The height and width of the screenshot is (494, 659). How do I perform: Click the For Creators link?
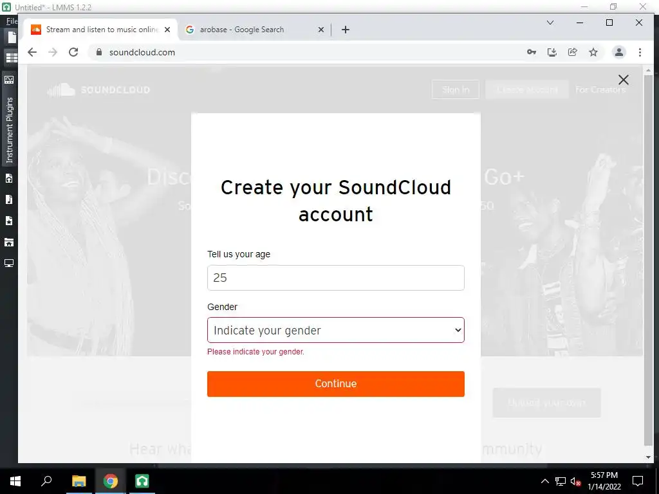tap(600, 89)
